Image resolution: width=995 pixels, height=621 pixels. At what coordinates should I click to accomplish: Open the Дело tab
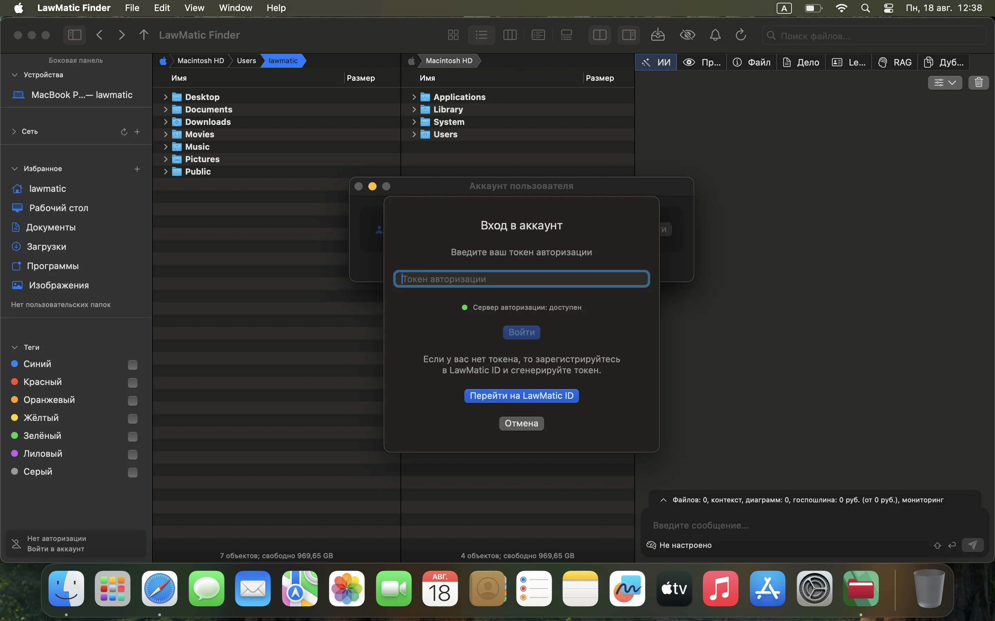801,62
